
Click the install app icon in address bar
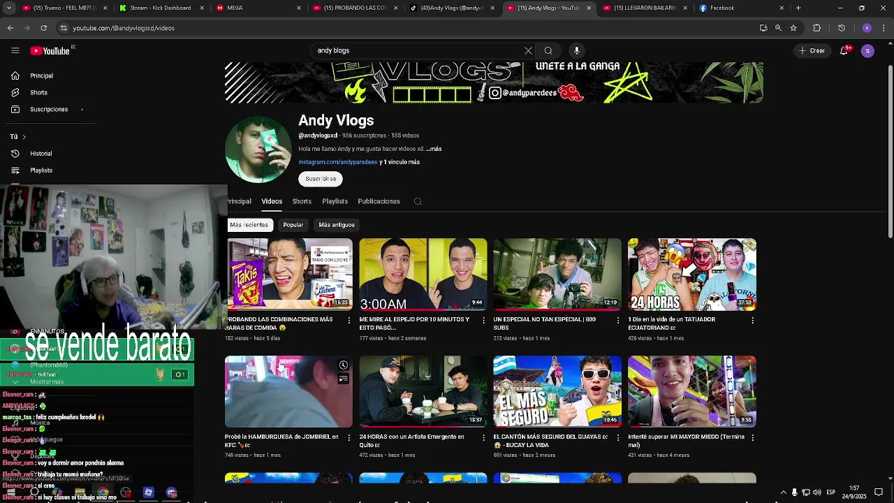[x=763, y=28]
